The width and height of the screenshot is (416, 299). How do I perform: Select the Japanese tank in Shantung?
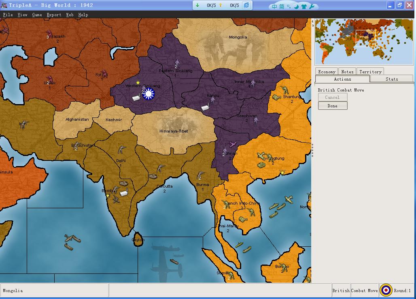276,97
